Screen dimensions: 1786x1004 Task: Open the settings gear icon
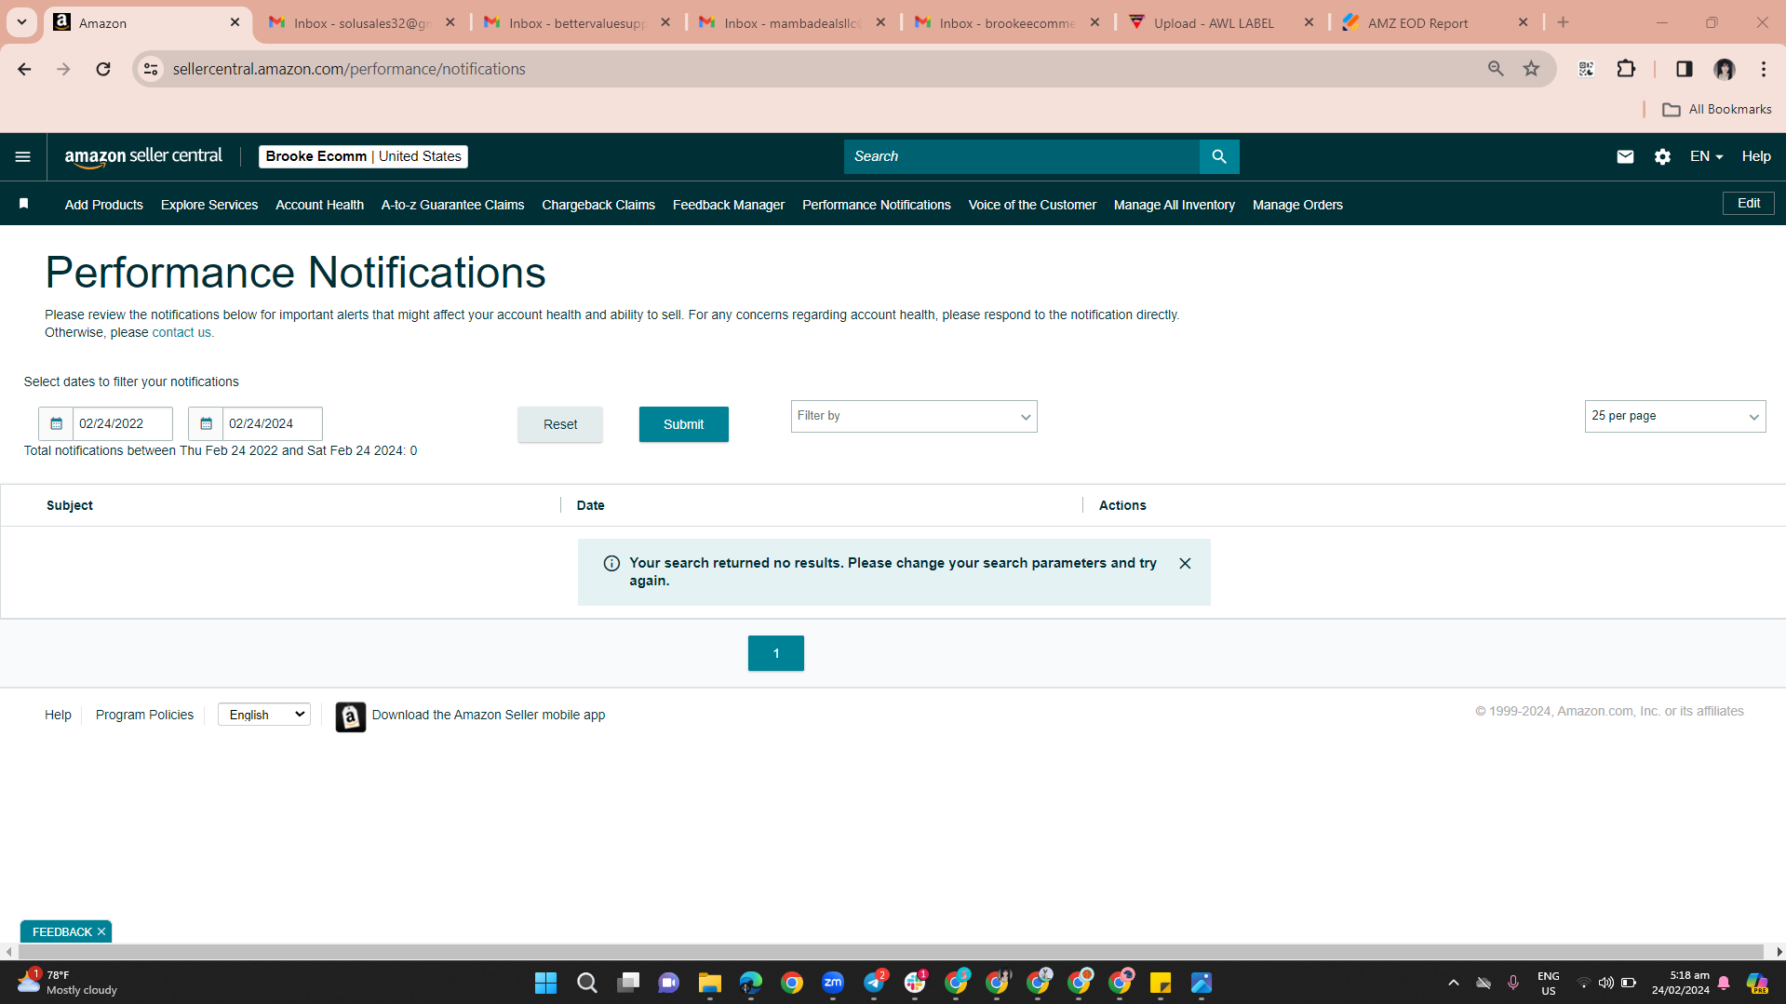click(1662, 156)
